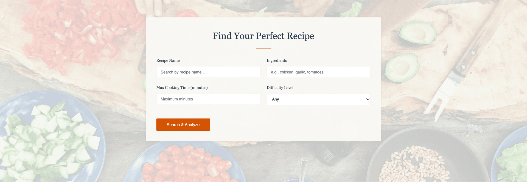Expand the Any difficulty selector
The width and height of the screenshot is (527, 182).
point(318,99)
